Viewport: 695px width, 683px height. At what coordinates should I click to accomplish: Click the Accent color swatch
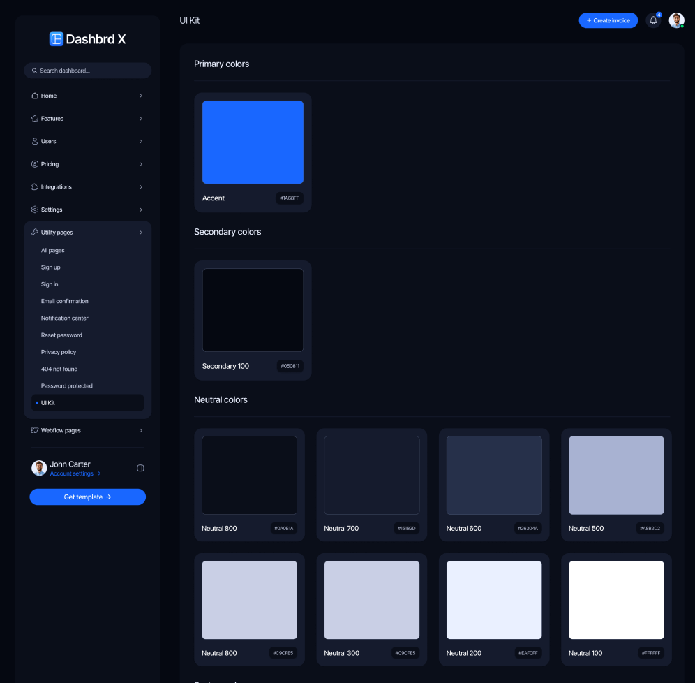pos(253,142)
